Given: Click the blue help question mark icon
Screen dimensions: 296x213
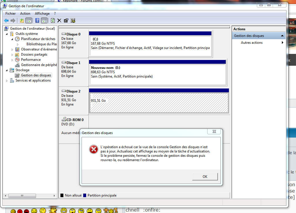Looking at the screenshot, I should tap(37, 20).
